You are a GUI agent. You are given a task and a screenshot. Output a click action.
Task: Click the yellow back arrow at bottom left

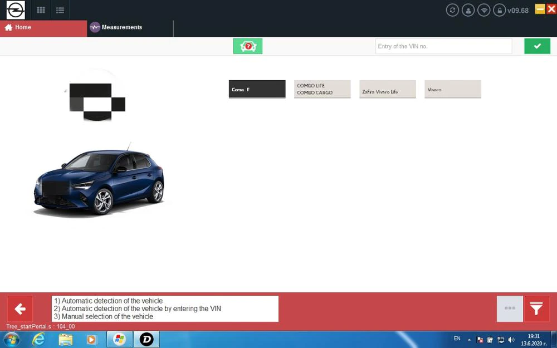(20, 308)
